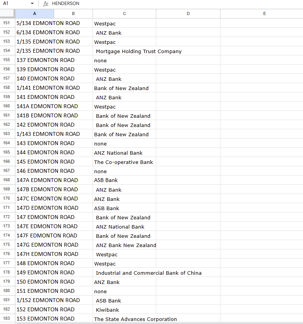303x324 pixels.
Task: Click the select-all corner box
Action: [x=7, y=13]
